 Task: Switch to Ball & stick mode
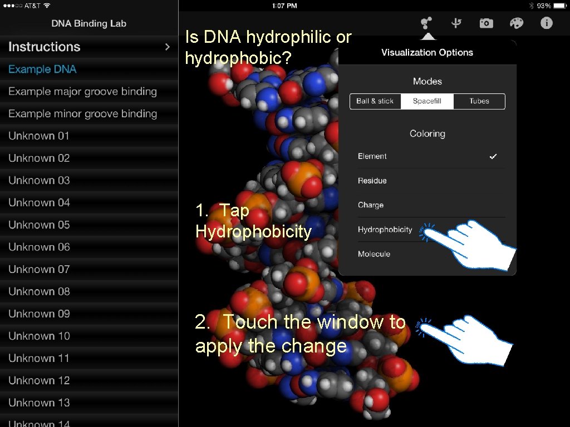375,101
